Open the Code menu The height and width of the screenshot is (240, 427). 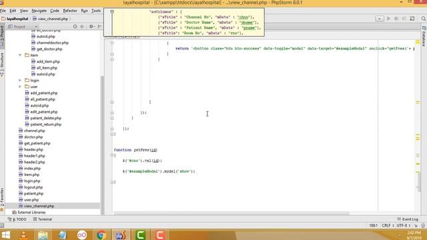coord(55,11)
